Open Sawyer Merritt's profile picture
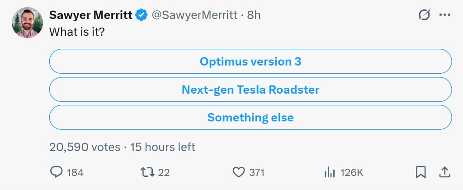This screenshot has height=190, width=463. [x=27, y=23]
